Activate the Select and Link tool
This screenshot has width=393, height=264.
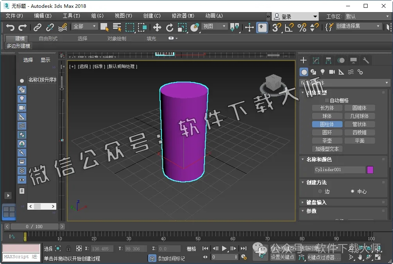pos(37,27)
